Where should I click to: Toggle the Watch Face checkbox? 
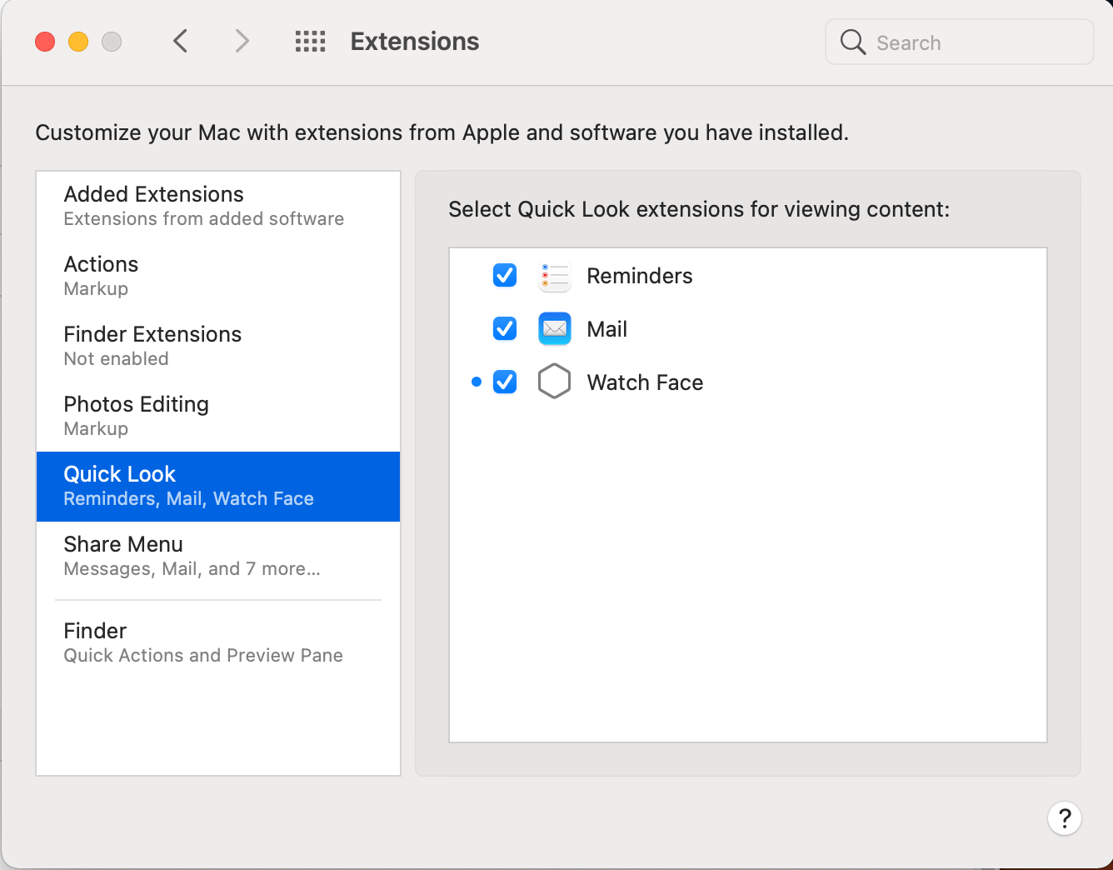click(505, 382)
